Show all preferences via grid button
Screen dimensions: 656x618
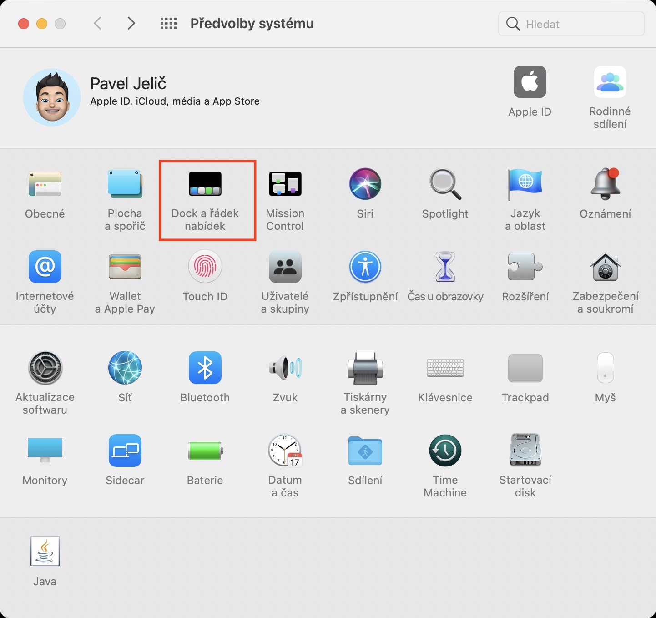pos(168,23)
